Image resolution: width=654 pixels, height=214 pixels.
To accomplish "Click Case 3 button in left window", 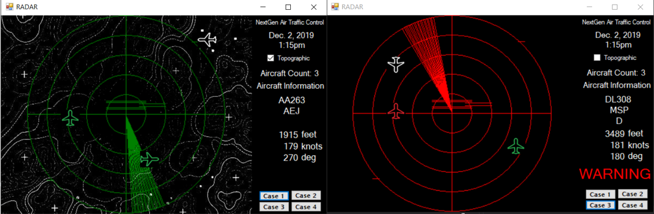I will coord(274,207).
